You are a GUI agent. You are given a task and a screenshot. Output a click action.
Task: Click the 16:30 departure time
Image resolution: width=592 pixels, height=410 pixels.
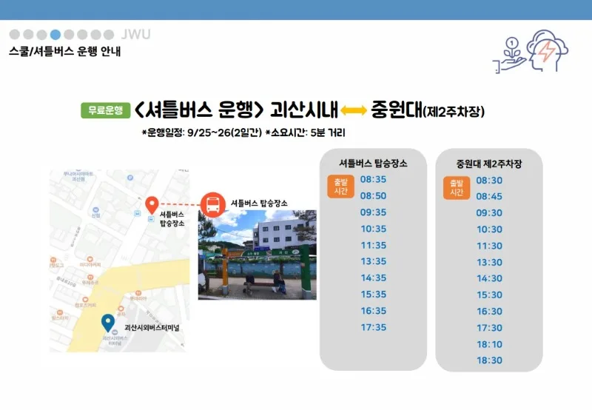489,312
